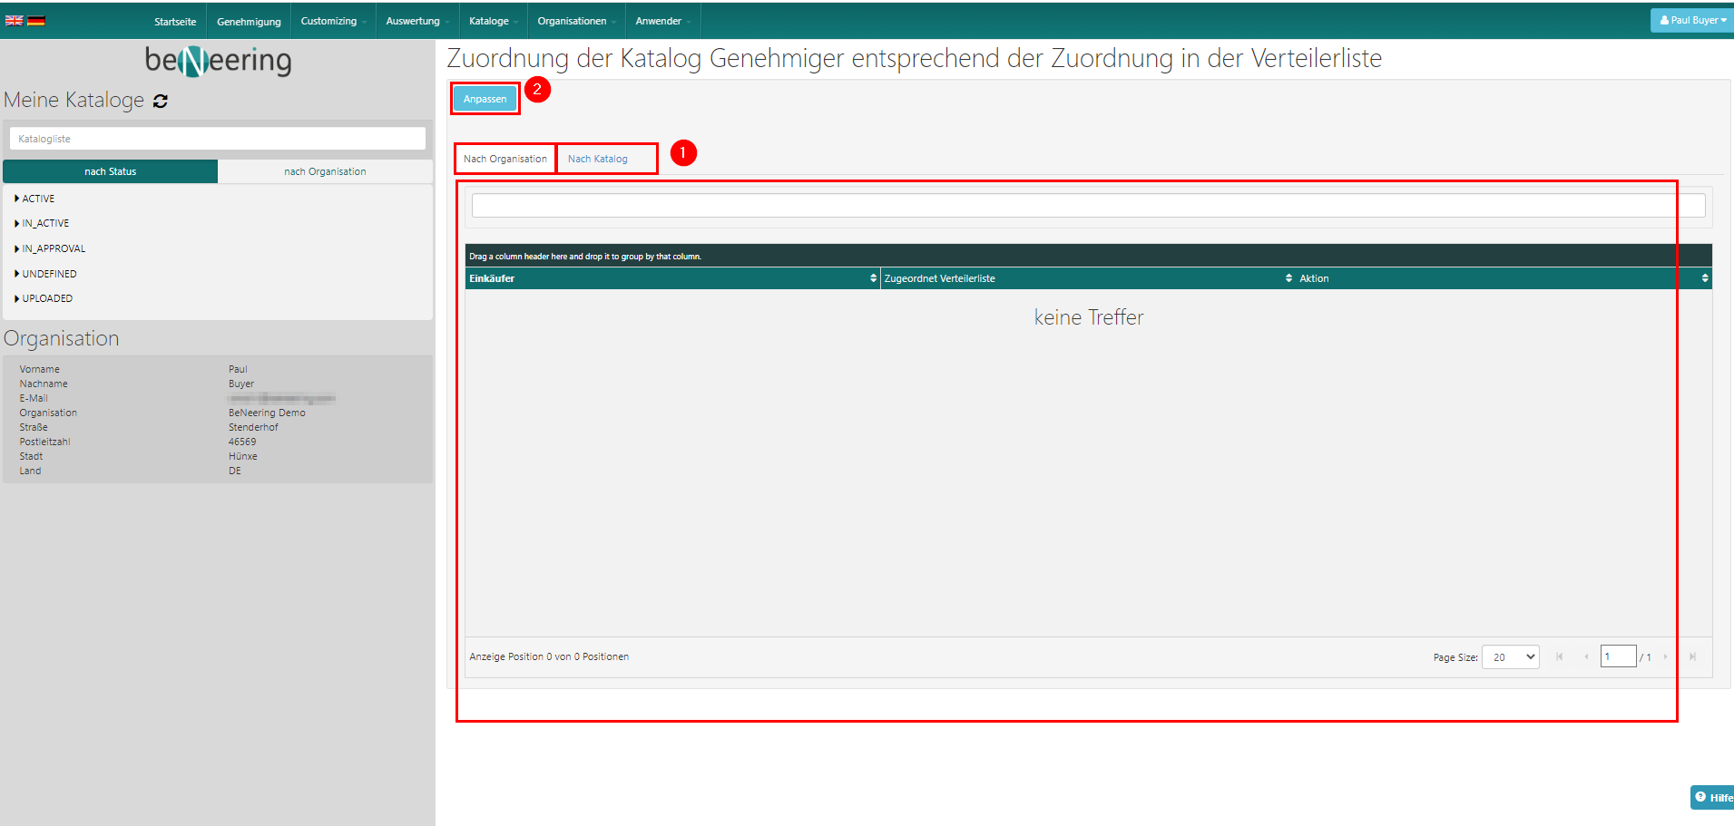Open Paul Buyer user menu
1734x826 pixels.
pyautogui.click(x=1692, y=20)
